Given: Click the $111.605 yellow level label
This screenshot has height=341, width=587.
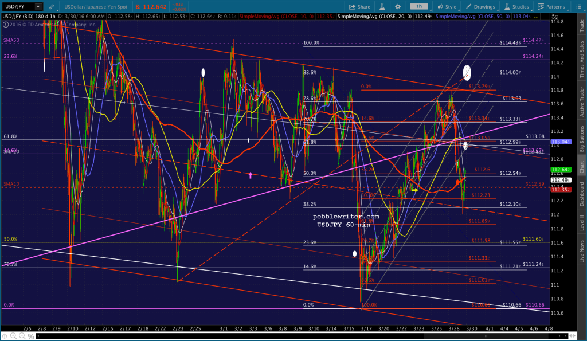Looking at the screenshot, I should 534,239.
